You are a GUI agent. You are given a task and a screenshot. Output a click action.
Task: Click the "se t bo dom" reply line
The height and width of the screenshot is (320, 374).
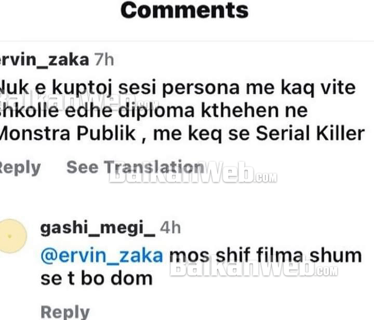click(x=97, y=279)
